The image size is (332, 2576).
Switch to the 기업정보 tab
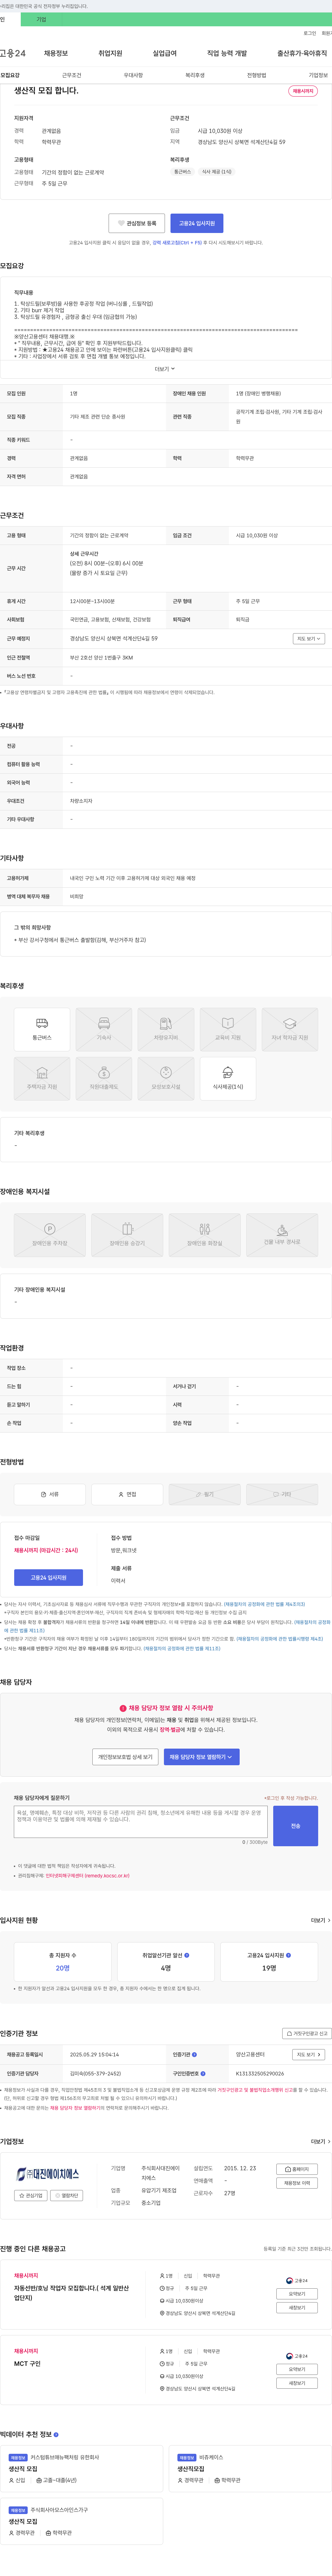318,75
